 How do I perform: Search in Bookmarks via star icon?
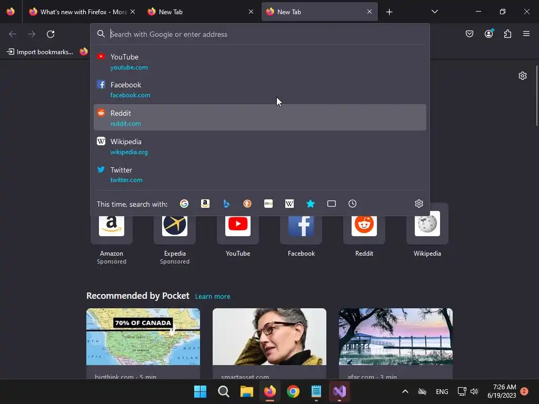click(x=311, y=204)
